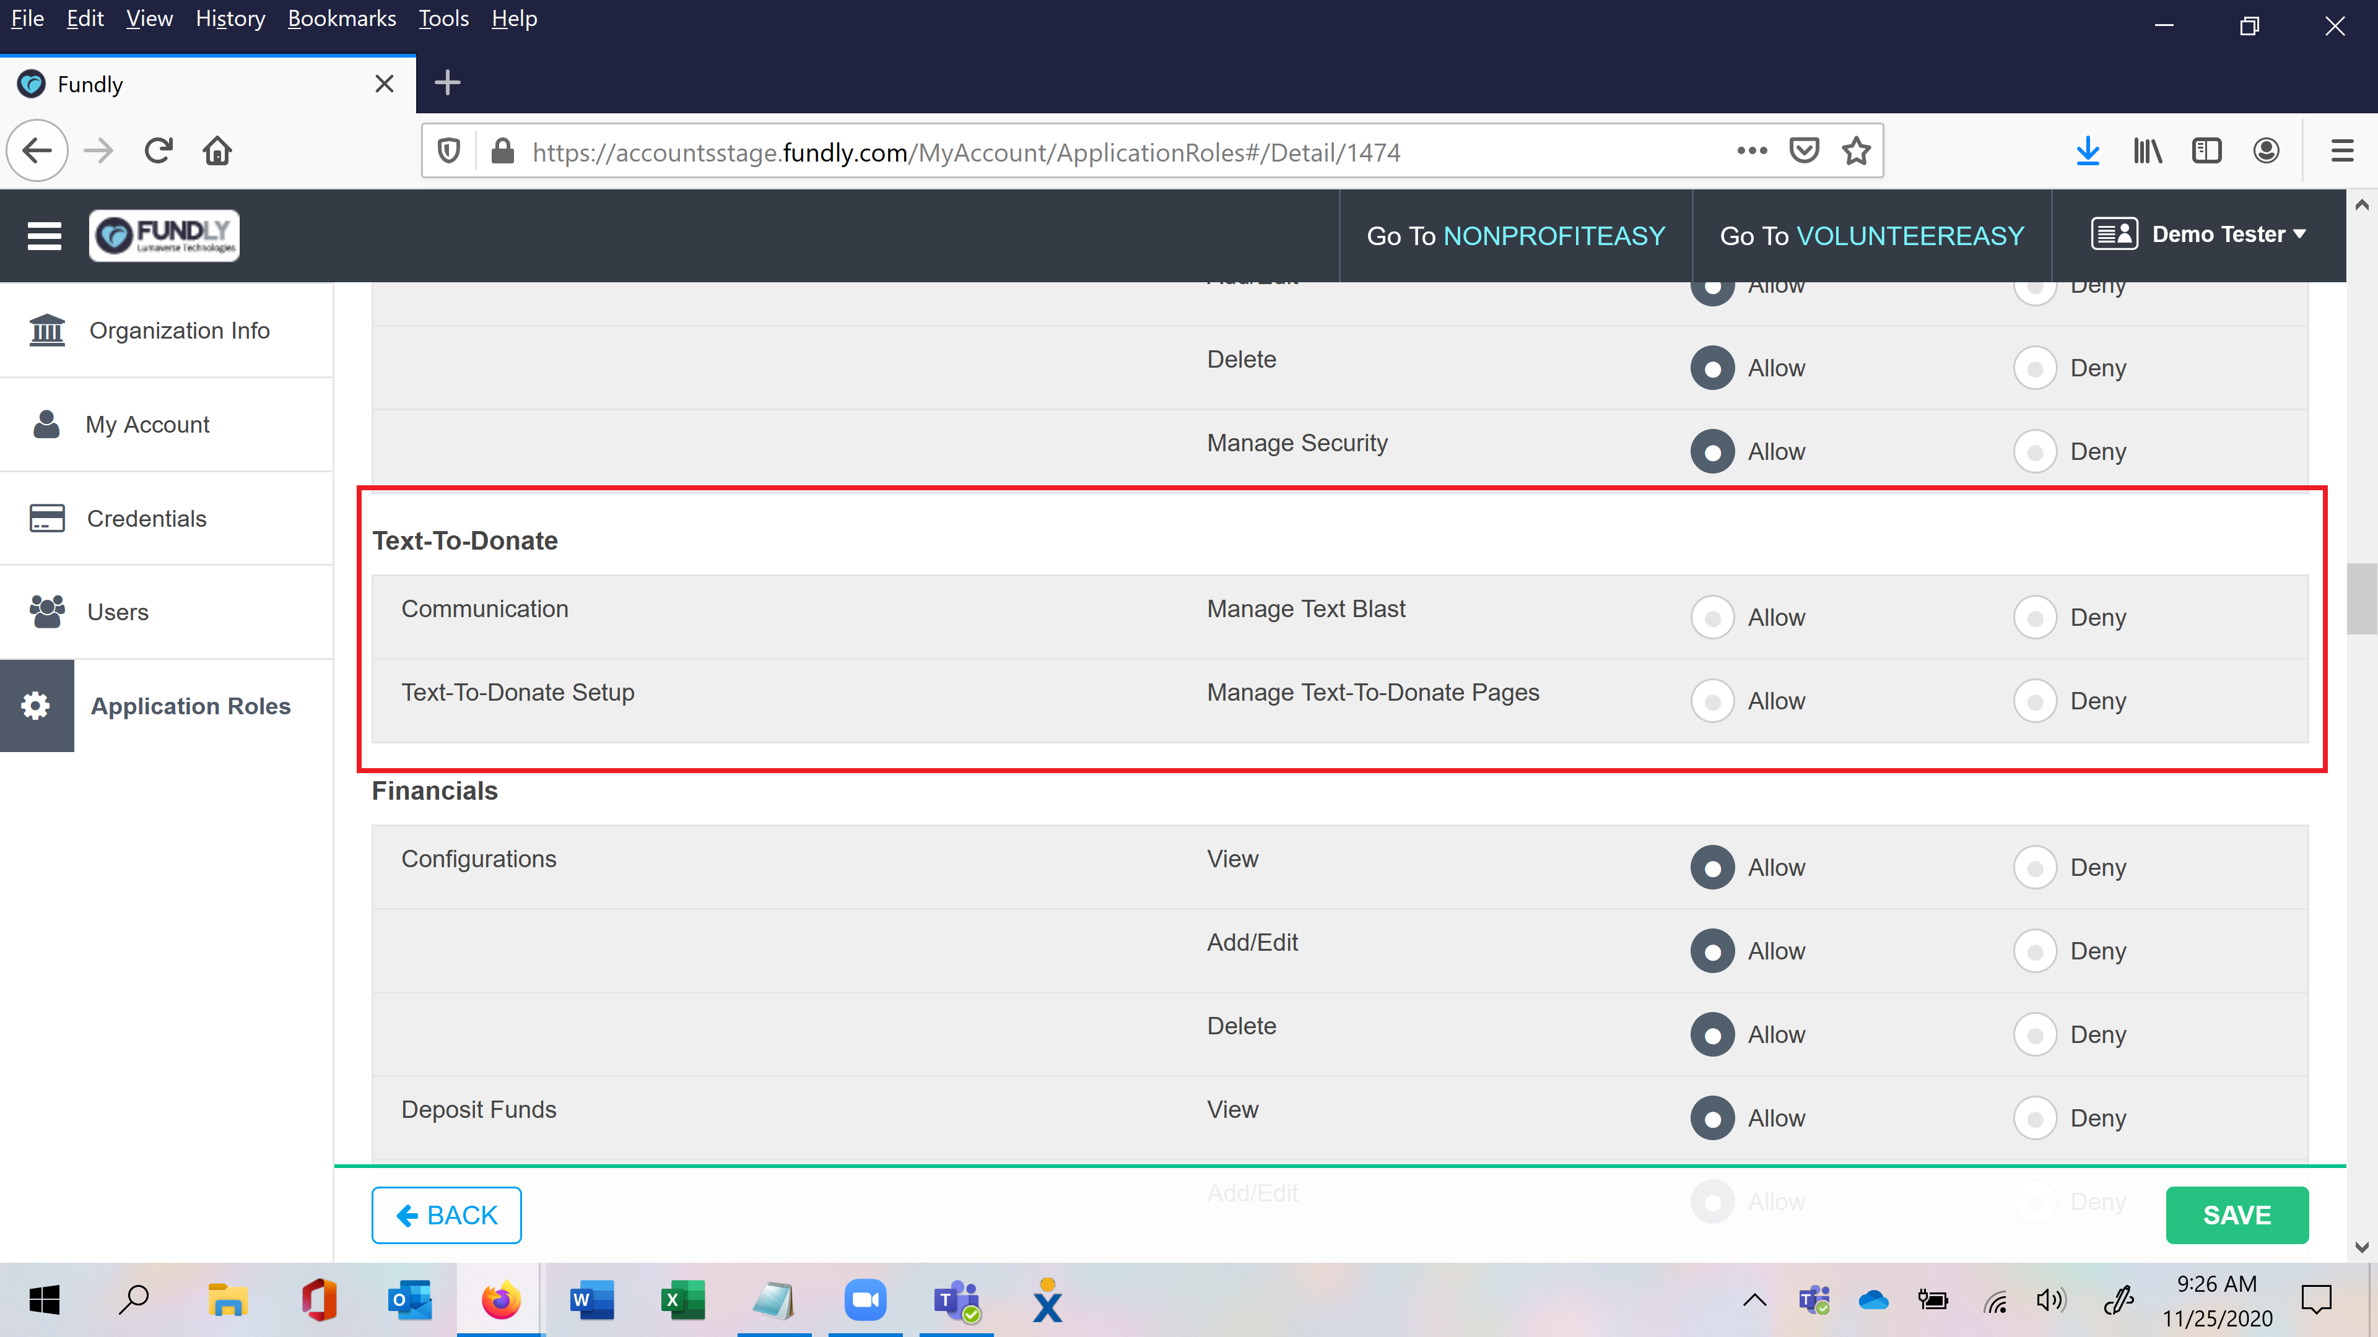Open the View menu
2378x1337 pixels.
[149, 19]
